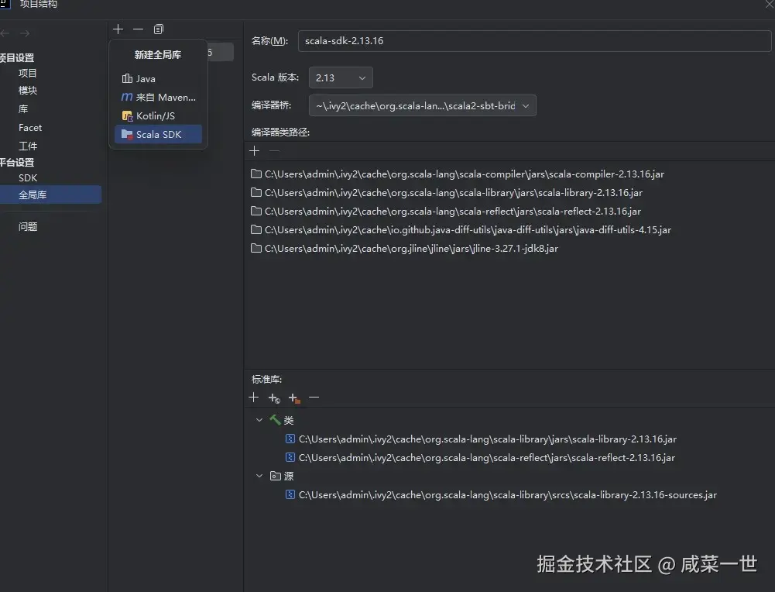
Task: Click the java-diff-utils-4.15.jar folder icon
Action: pyautogui.click(x=256, y=229)
